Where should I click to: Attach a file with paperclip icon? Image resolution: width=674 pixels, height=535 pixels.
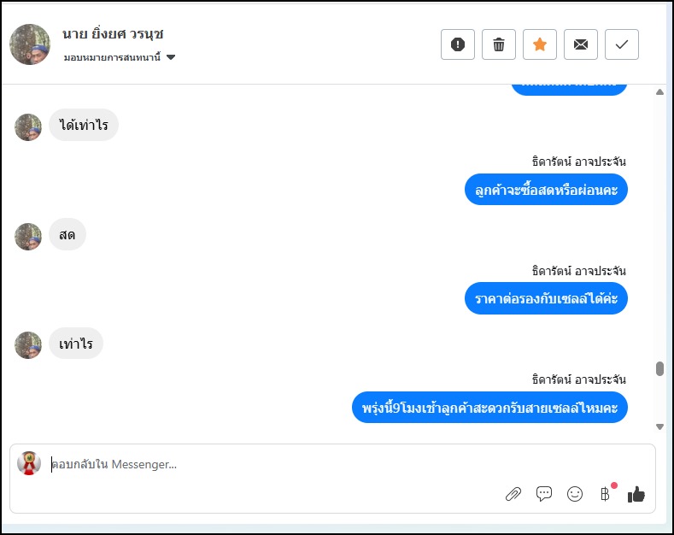tap(513, 494)
